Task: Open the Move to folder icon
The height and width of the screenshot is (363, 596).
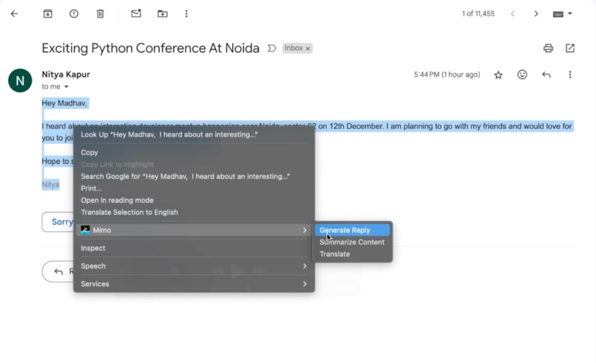Action: pyautogui.click(x=162, y=14)
